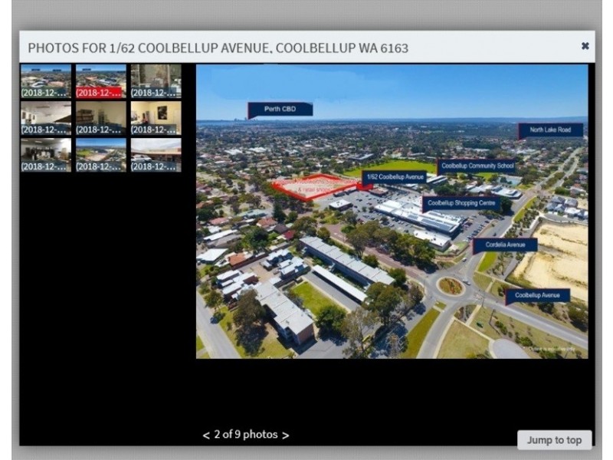
Task: Click the Jump to top button
Action: click(553, 439)
